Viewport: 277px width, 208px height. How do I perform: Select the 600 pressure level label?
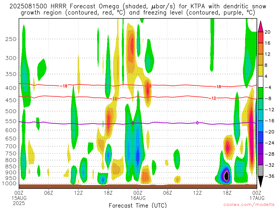pyautogui.click(x=11, y=130)
